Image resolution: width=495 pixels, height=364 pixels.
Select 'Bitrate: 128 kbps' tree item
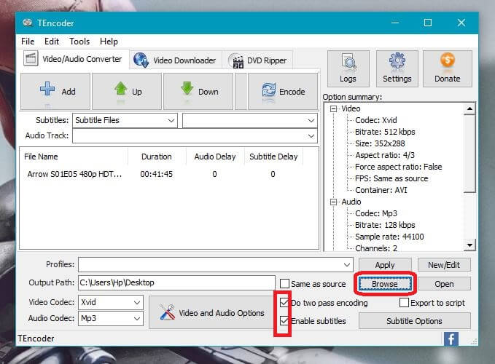tap(385, 226)
